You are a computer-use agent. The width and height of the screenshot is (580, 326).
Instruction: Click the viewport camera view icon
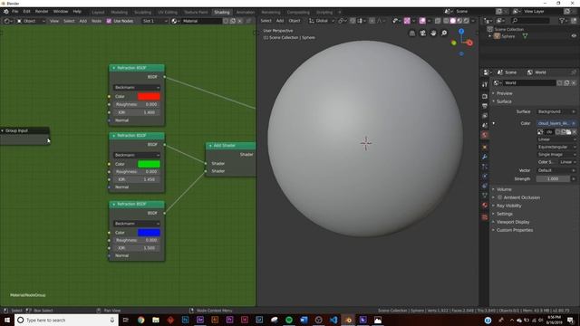click(423, 34)
